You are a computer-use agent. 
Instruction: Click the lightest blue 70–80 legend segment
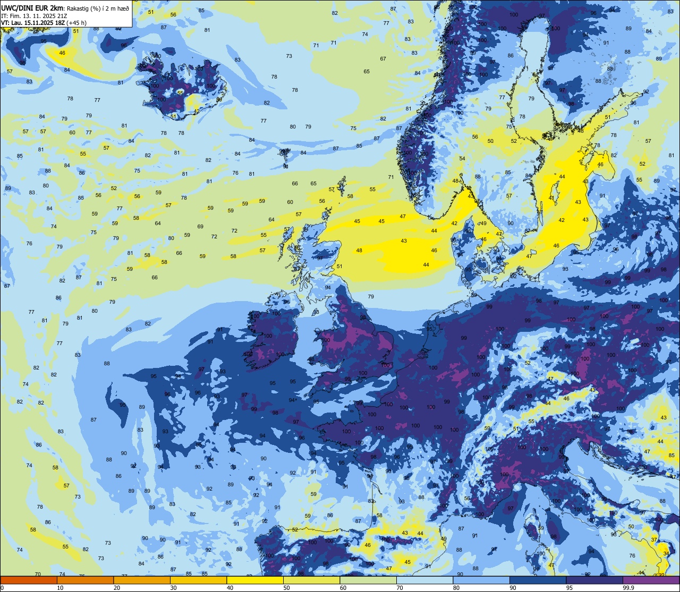[424, 580]
